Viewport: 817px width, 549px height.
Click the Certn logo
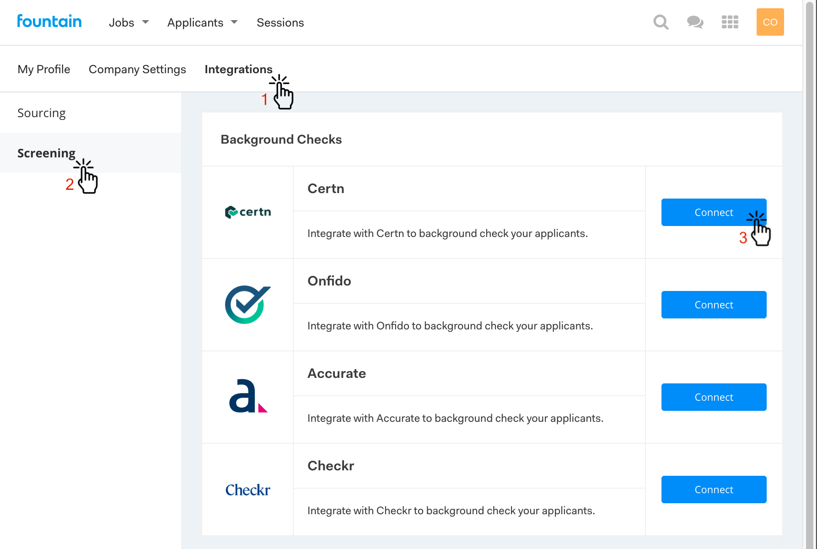pos(247,212)
